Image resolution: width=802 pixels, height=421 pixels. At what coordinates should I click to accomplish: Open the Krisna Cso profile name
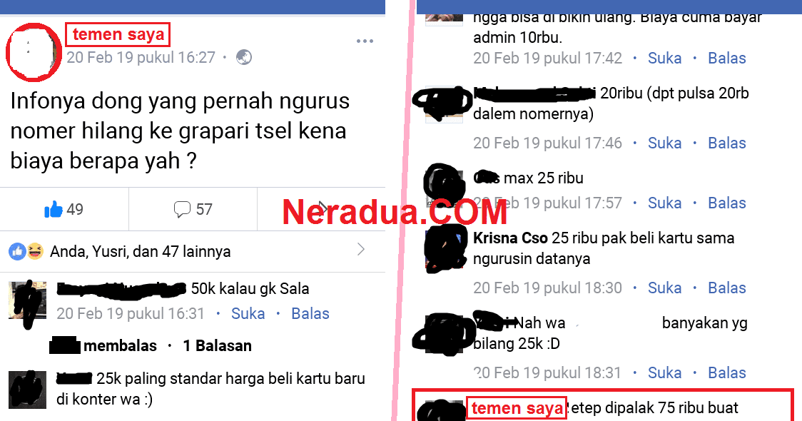pos(510,238)
